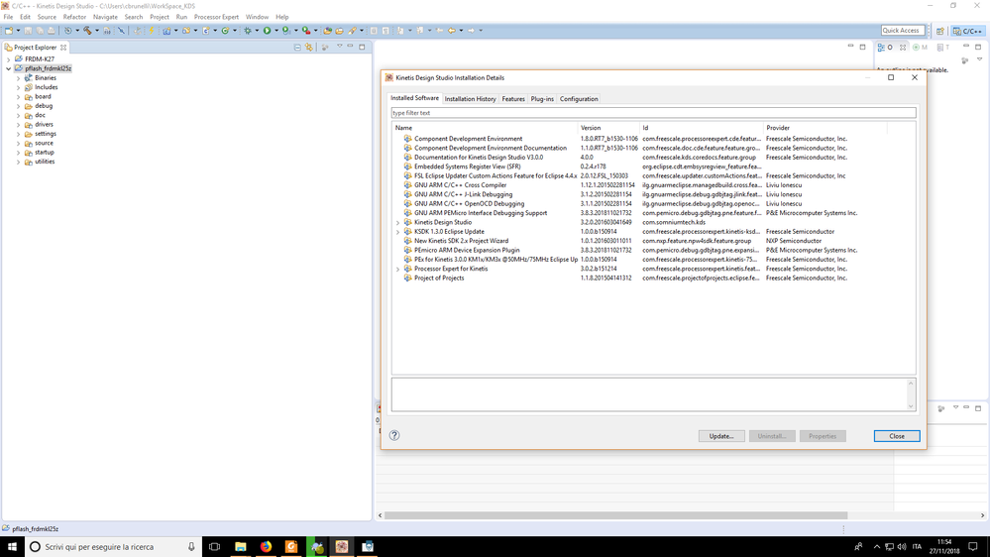Click the green bug Debug icon
Viewport: 990px width, 557px height.
point(248,31)
